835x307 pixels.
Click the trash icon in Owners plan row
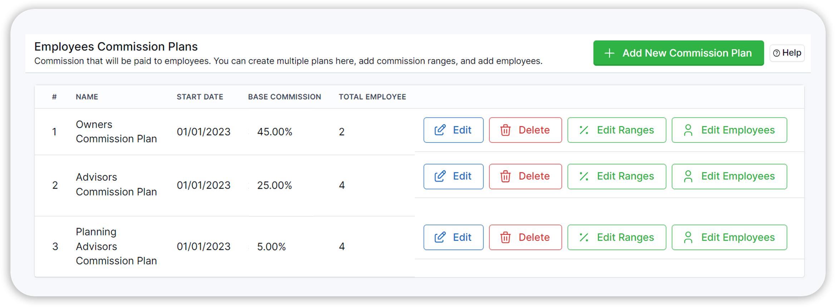point(505,130)
